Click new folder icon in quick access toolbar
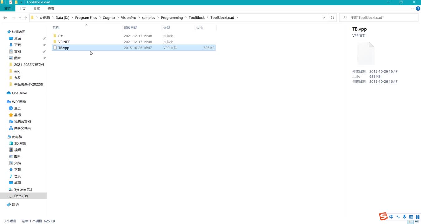The width and height of the screenshot is (421, 224). click(x=16, y=2)
